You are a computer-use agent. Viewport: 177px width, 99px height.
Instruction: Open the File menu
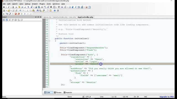click(x=4, y=4)
